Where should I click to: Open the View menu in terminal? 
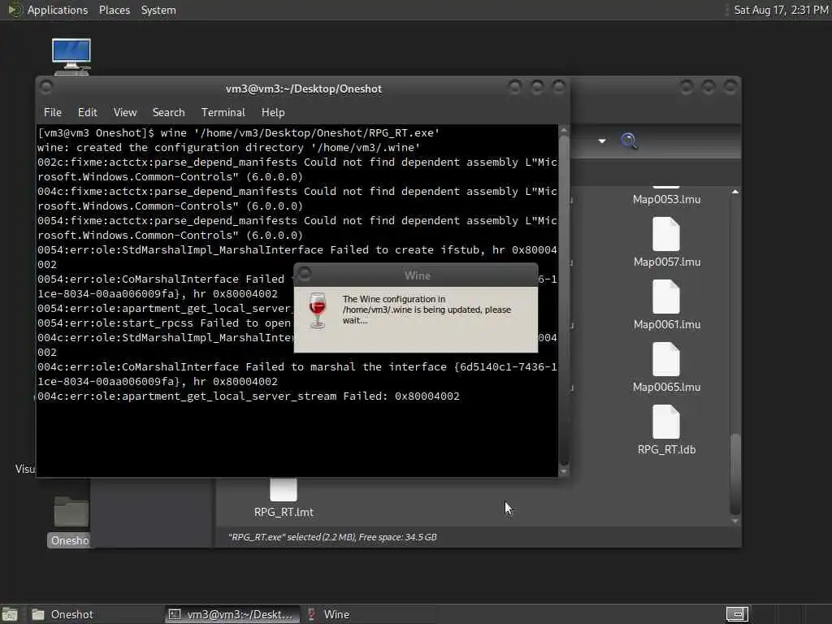tap(124, 112)
